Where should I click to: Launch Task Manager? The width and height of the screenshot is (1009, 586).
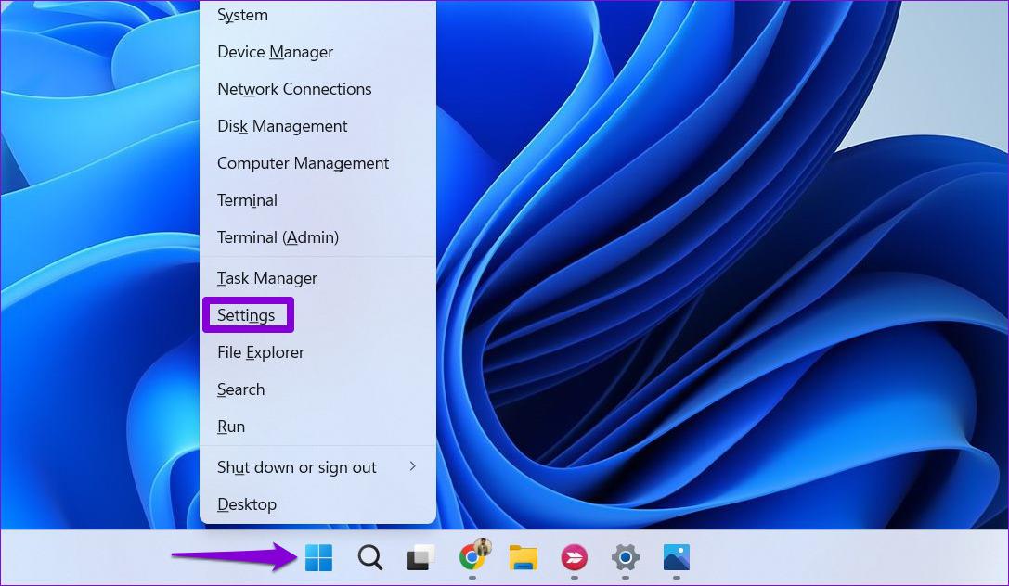[267, 278]
